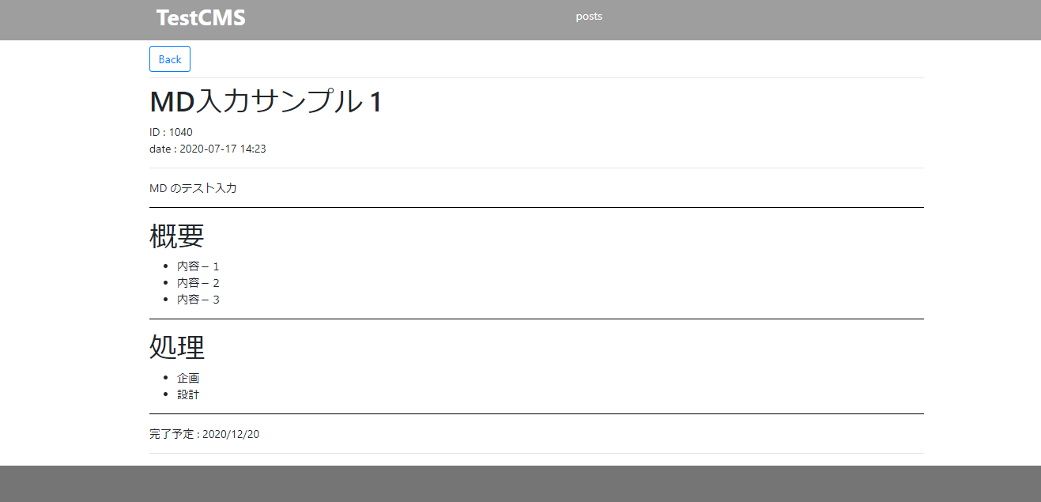Click the 完了予定 : 2020/12/20 line
The image size is (1041, 502).
[204, 433]
